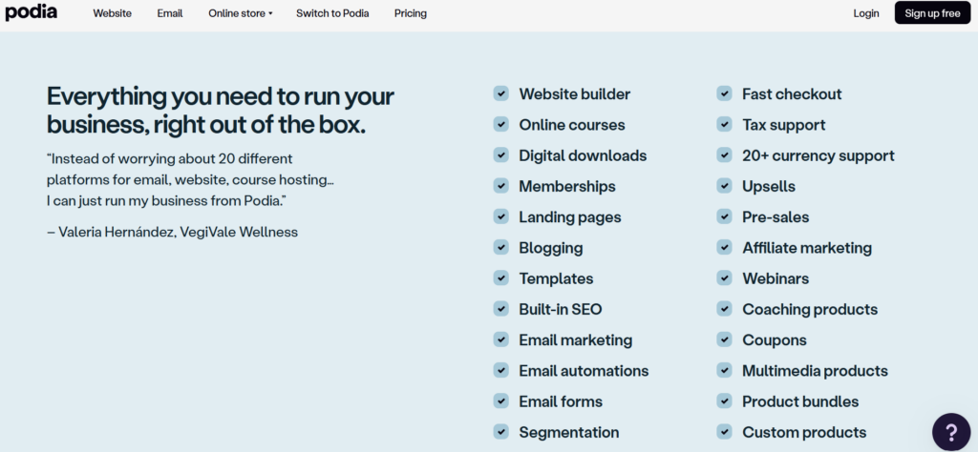Click the checkmark icon beside Website builder

[500, 93]
